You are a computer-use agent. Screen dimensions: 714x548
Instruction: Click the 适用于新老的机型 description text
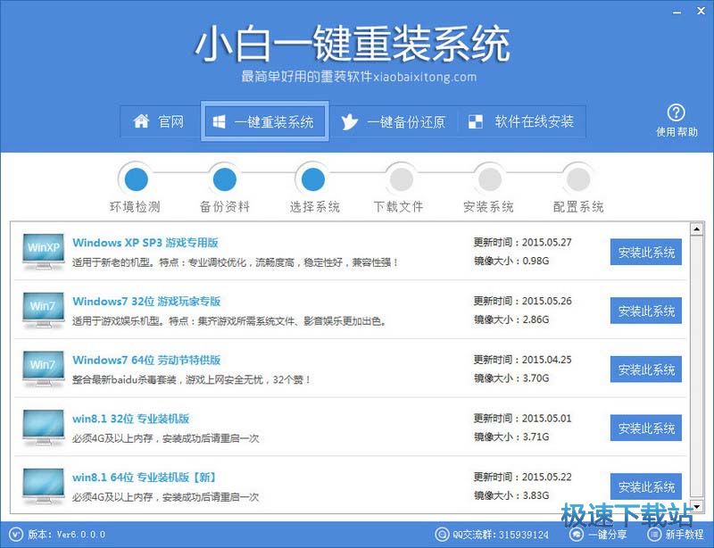pos(236,262)
